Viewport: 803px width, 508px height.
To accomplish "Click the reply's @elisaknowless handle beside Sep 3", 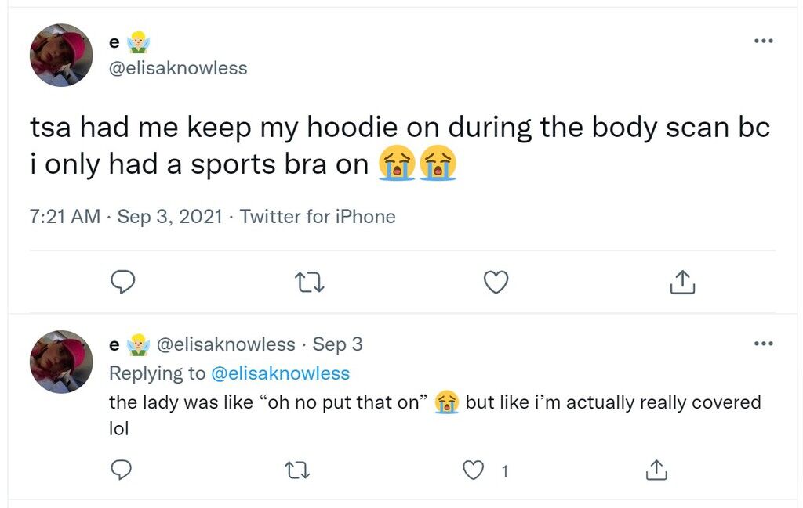I will [226, 344].
